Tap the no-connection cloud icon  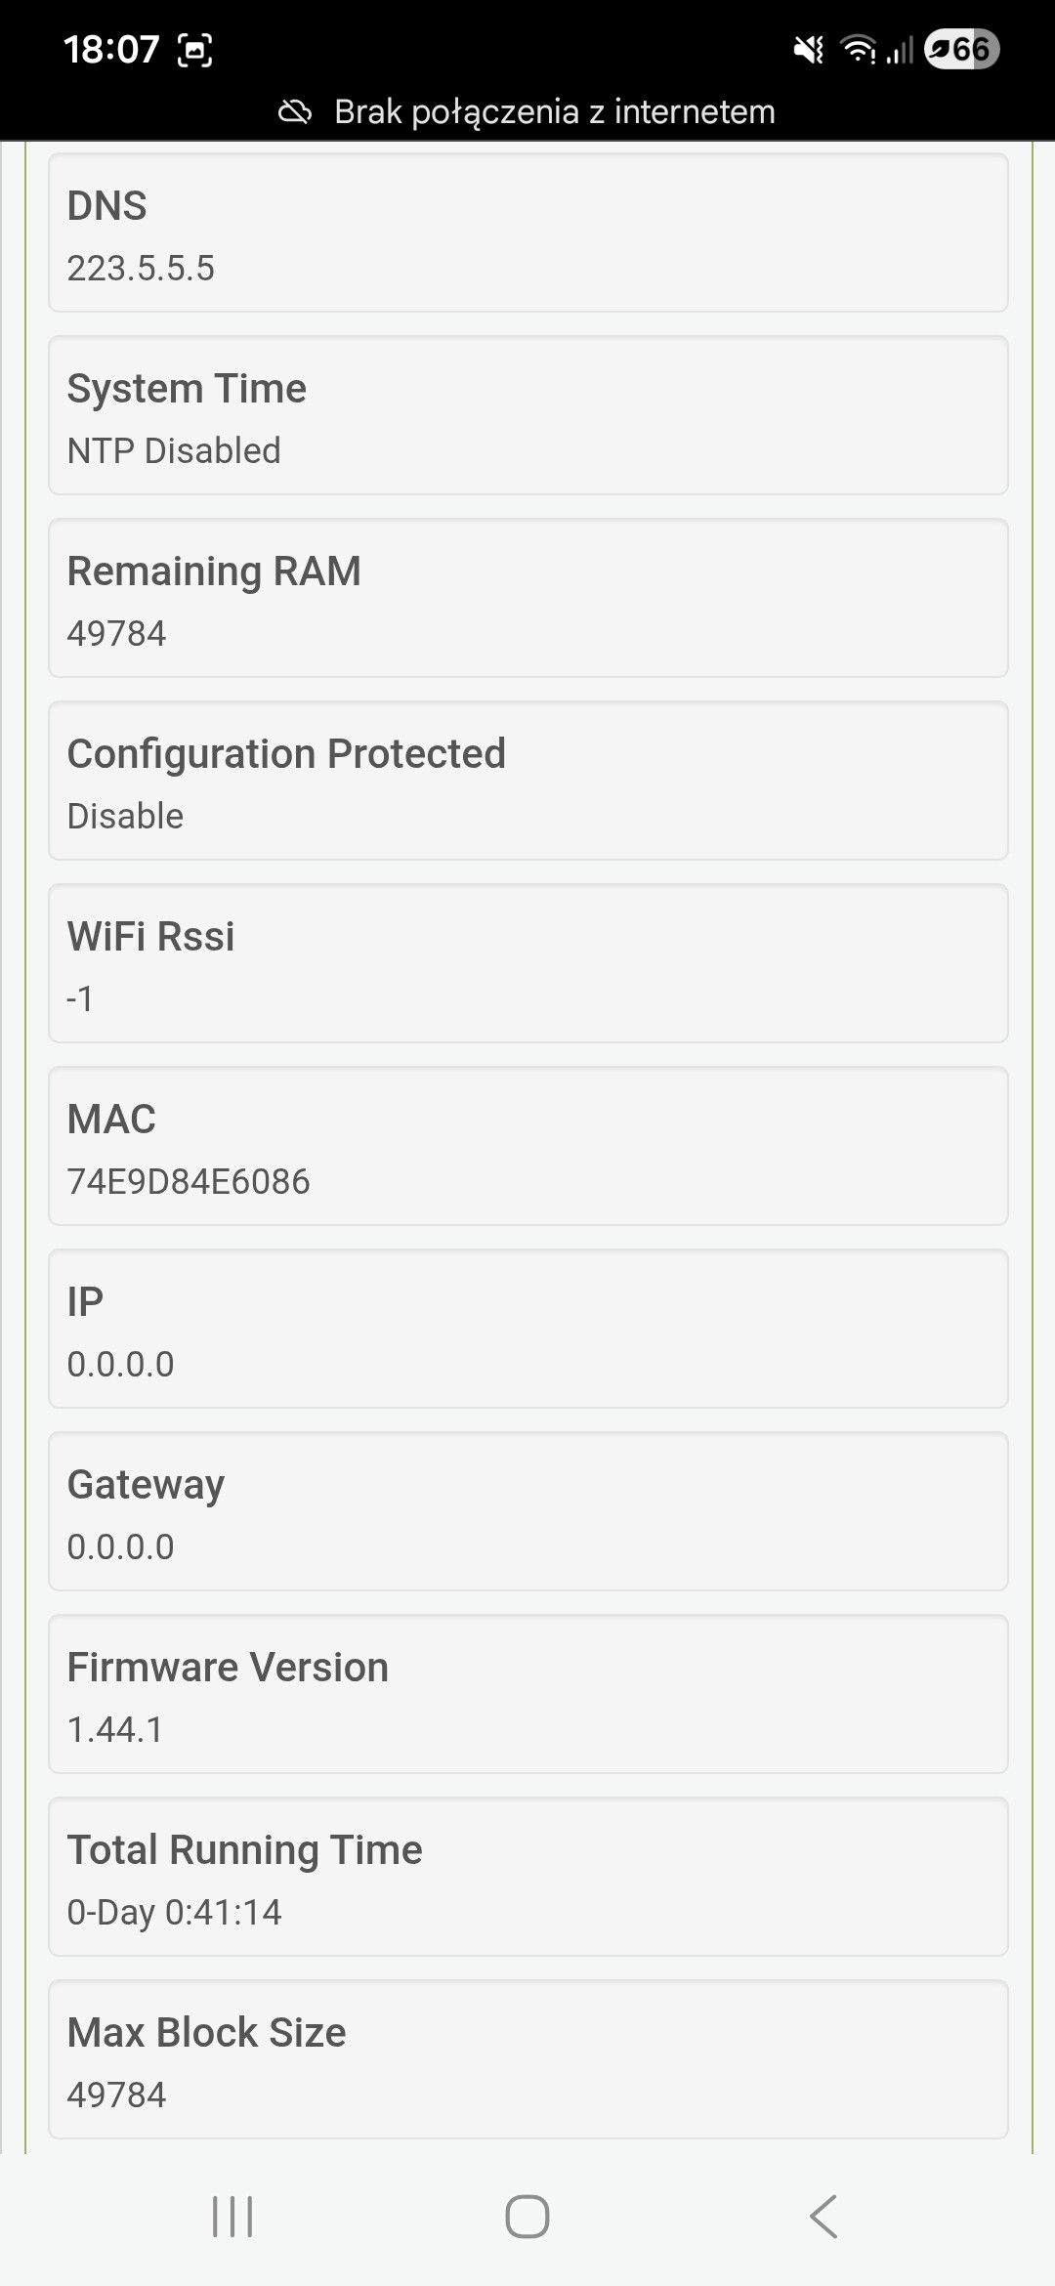(x=295, y=112)
